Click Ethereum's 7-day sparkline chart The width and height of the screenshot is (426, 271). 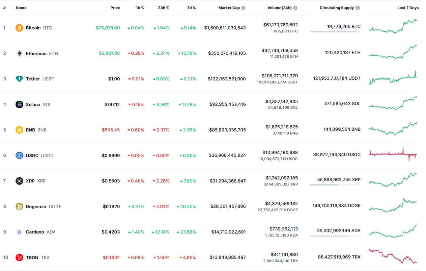point(393,52)
